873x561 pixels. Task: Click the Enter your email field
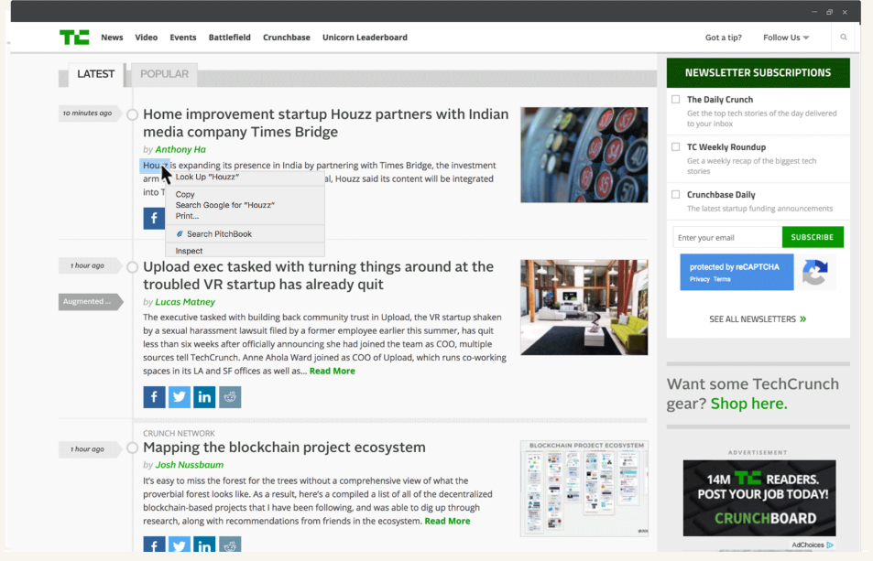tap(727, 237)
